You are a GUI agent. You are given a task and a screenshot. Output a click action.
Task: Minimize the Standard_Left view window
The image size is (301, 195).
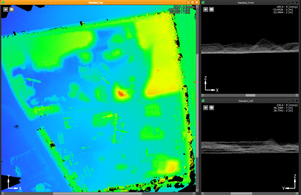[x=288, y=101]
